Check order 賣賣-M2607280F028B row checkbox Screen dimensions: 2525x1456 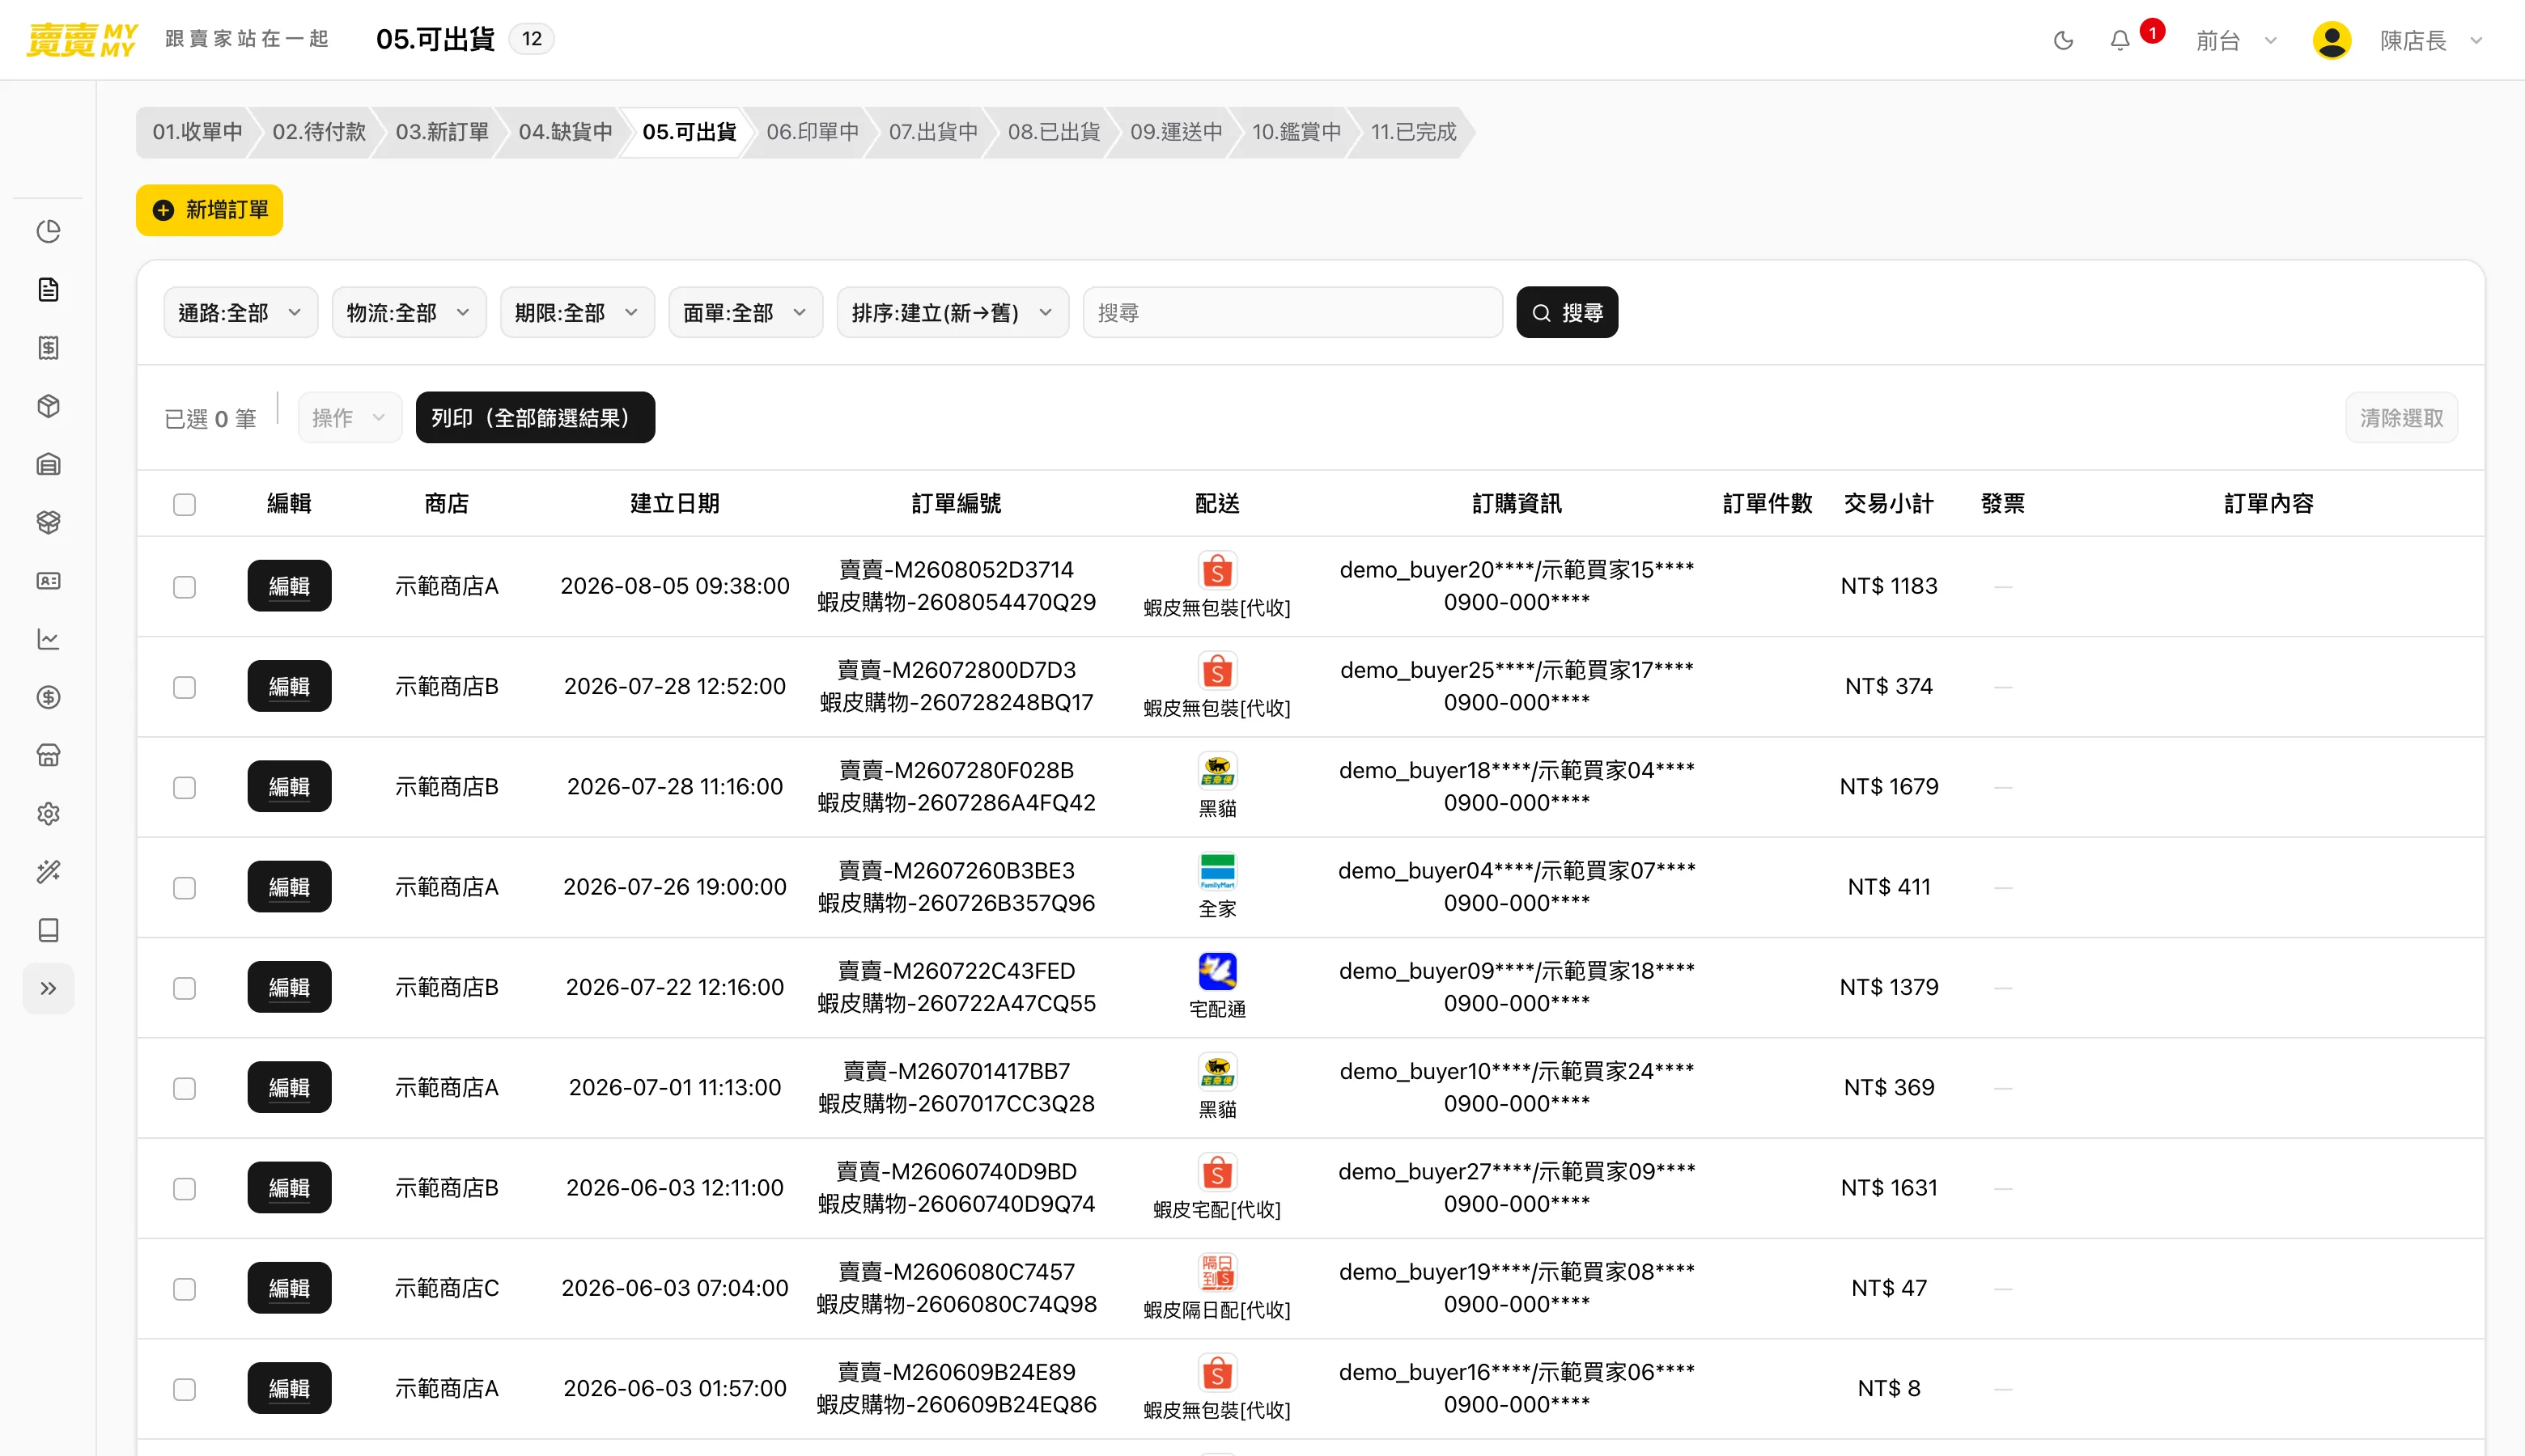pos(184,788)
